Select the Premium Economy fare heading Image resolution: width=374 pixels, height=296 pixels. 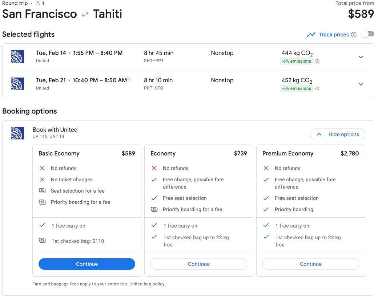[288, 153]
